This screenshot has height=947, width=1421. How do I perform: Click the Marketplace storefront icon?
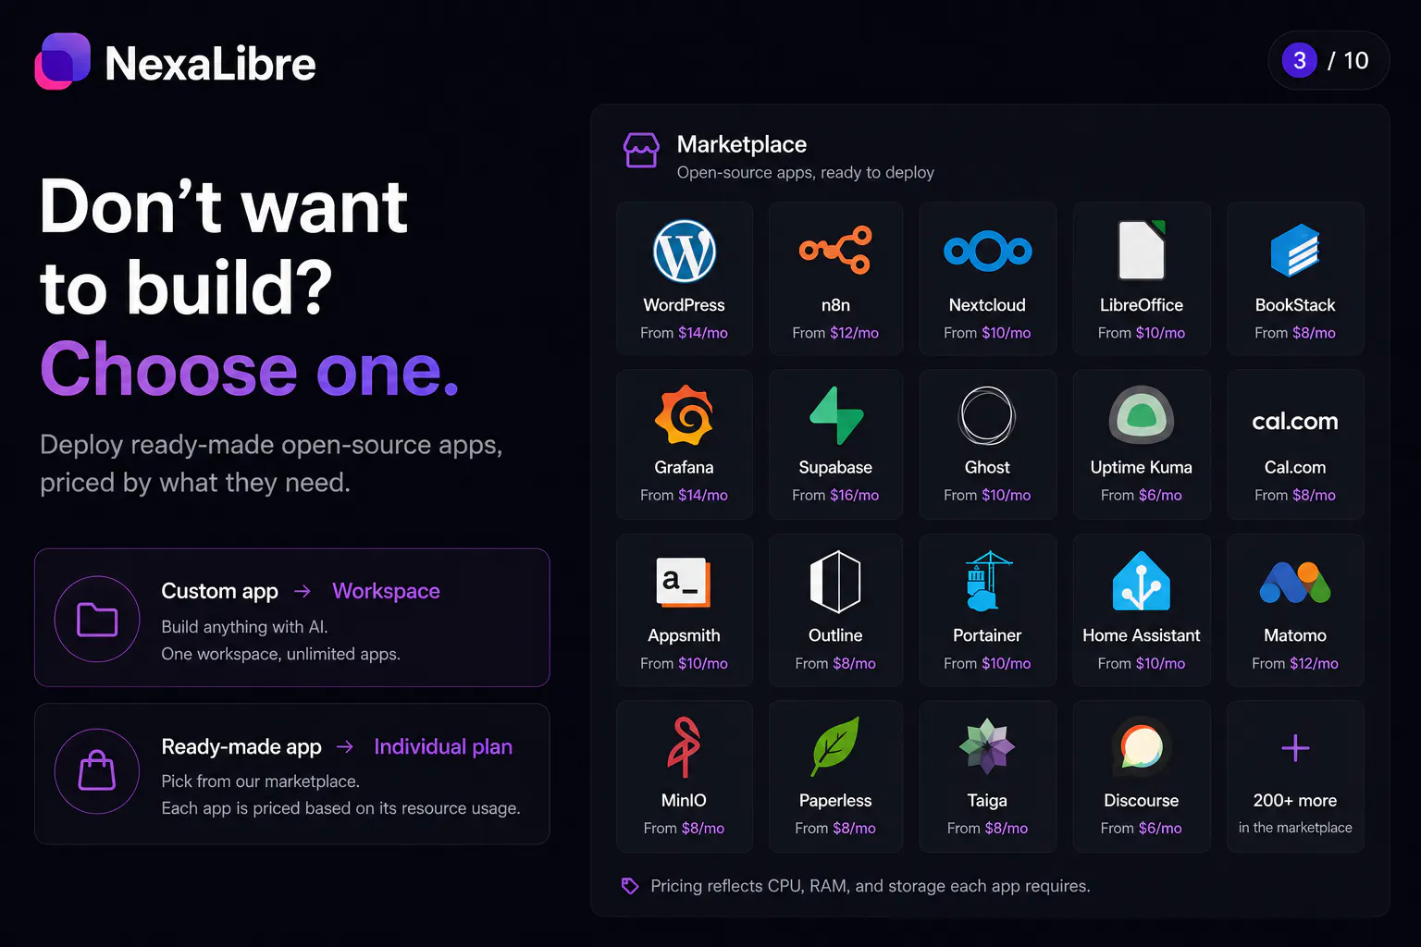coord(641,150)
